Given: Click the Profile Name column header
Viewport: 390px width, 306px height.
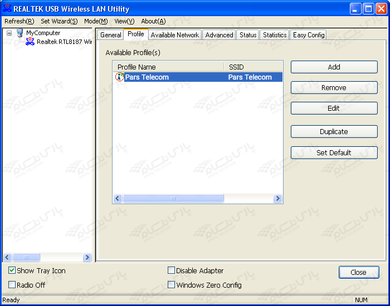Looking at the screenshot, I should click(168, 67).
